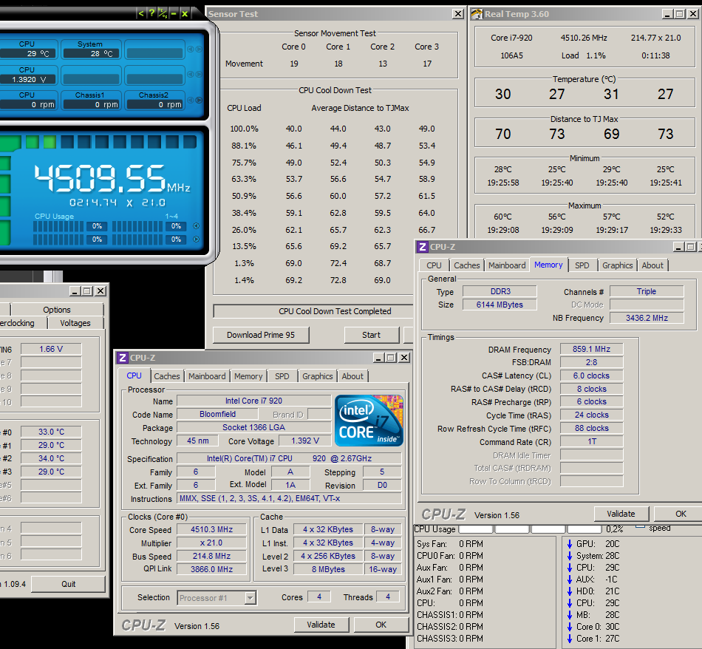Click the Command Rate 1T value

click(591, 442)
